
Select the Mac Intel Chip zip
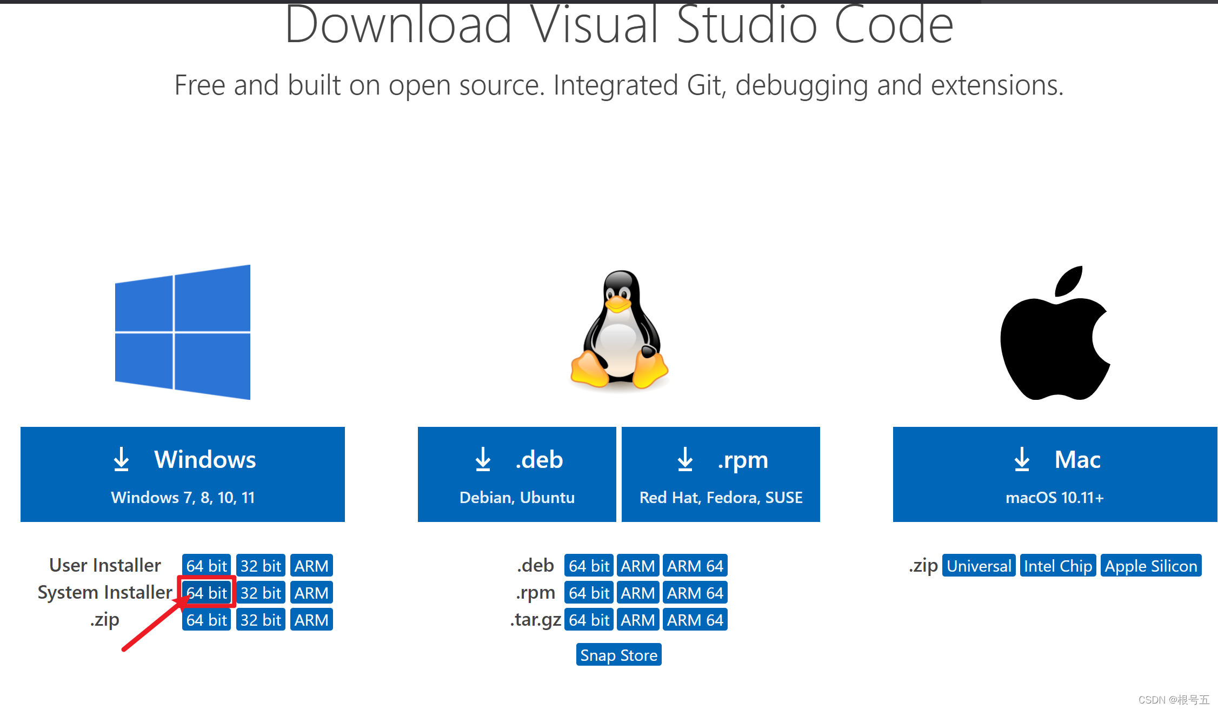(x=1057, y=566)
